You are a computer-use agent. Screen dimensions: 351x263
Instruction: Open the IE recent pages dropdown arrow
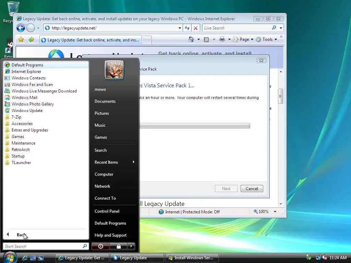[x=38, y=28]
